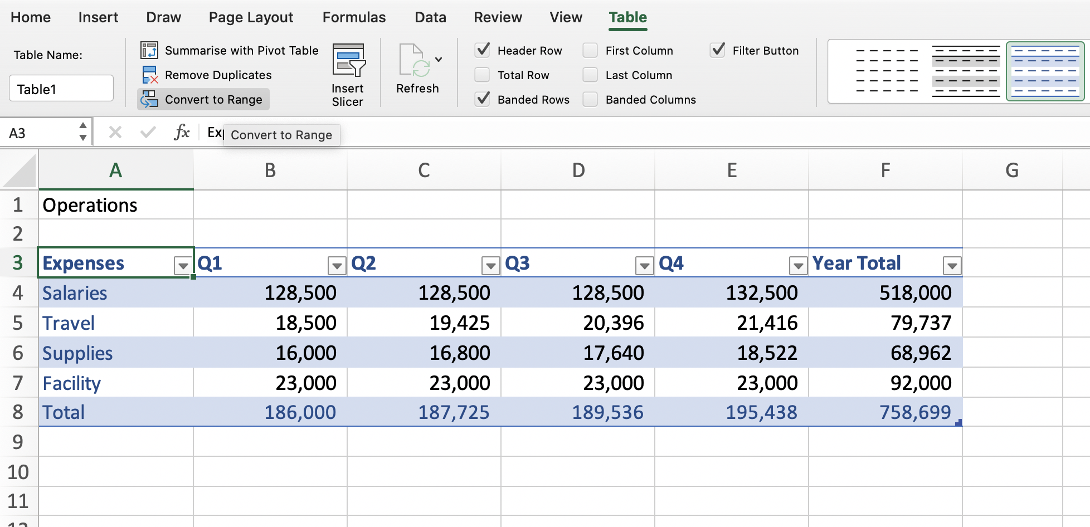The height and width of the screenshot is (527, 1090).
Task: Open the Q3 column filter dropdown
Action: 644,266
